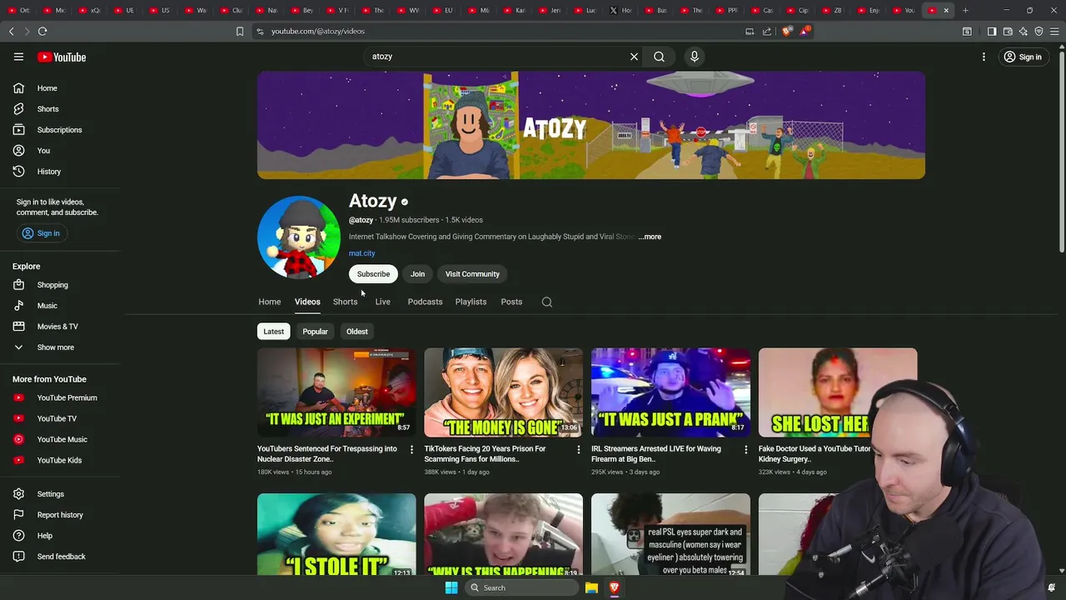Open title 'TikTokers Facing 20 Years Prison' link
The width and height of the screenshot is (1066, 600).
click(485, 454)
